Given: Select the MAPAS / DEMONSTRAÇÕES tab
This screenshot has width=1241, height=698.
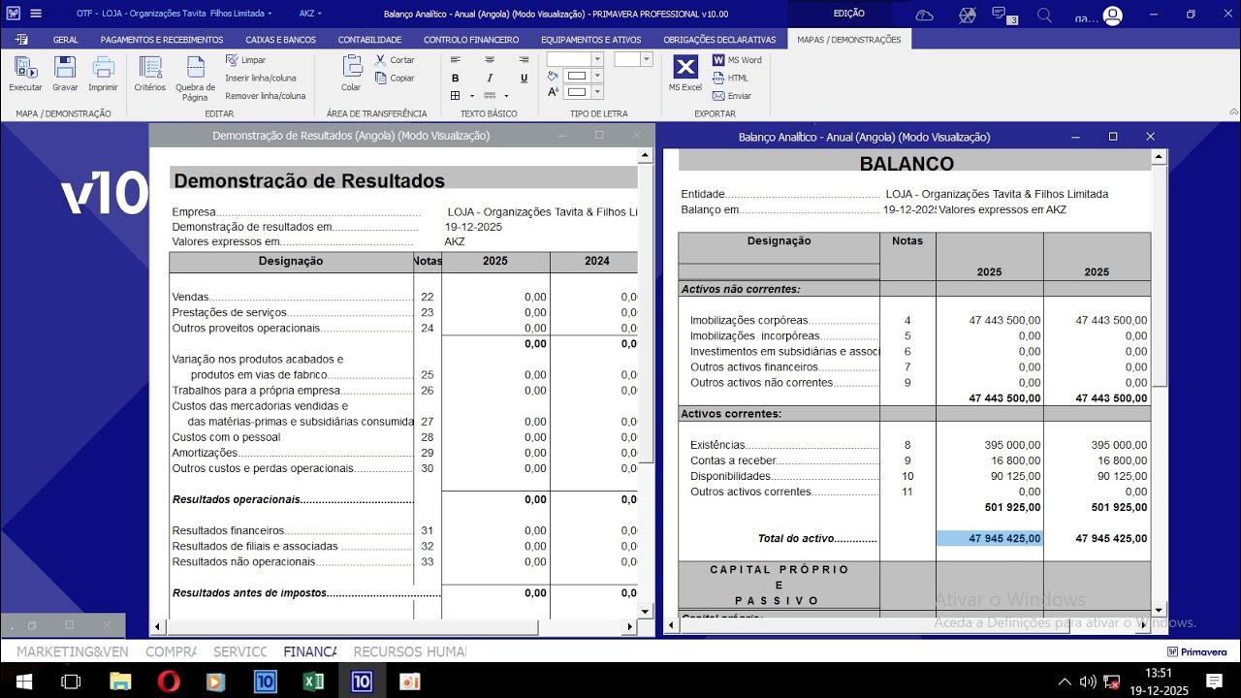Looking at the screenshot, I should pyautogui.click(x=848, y=40).
